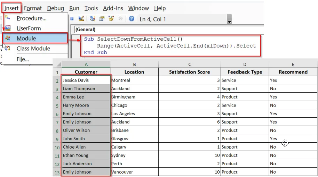Select column E header
Viewport: 318px width, 177px height.
tap(293, 64)
